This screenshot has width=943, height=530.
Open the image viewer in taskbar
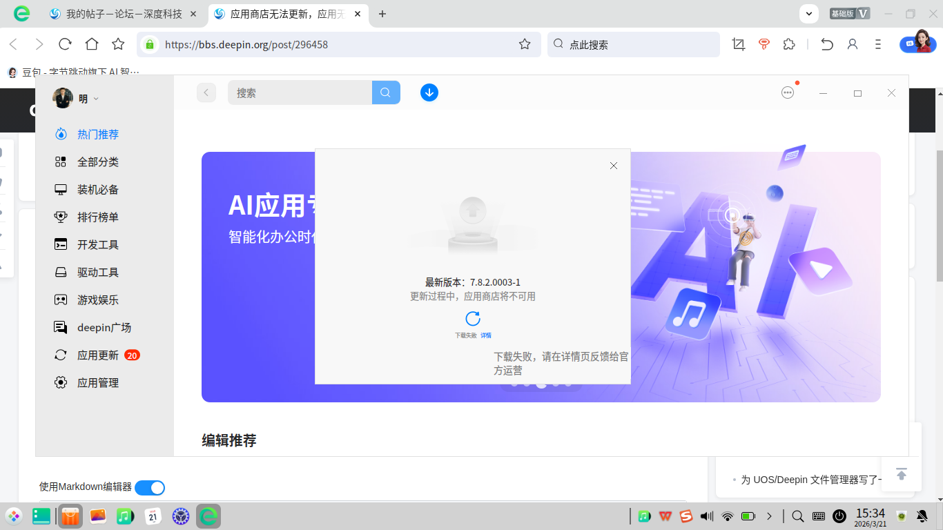tap(98, 516)
